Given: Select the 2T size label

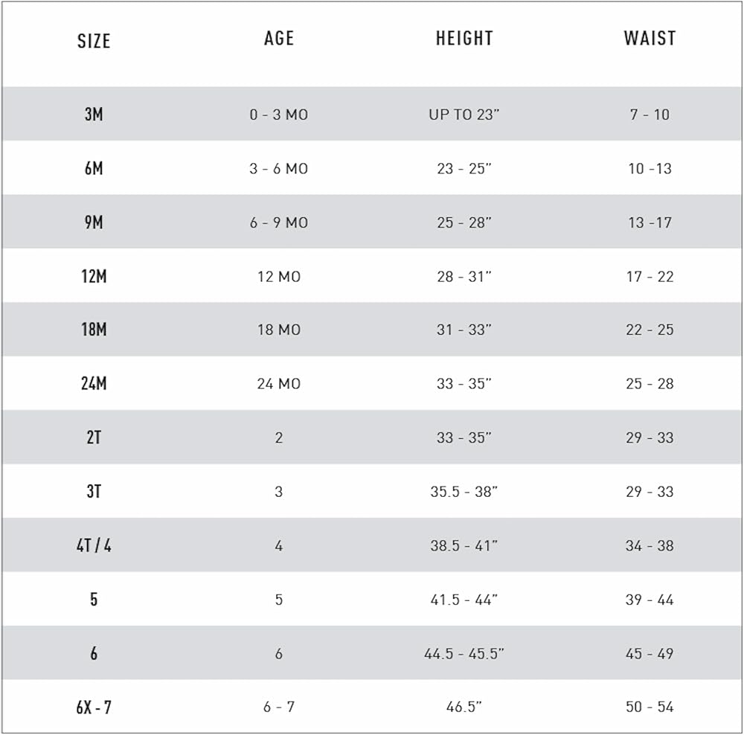Looking at the screenshot, I should coord(94,437).
